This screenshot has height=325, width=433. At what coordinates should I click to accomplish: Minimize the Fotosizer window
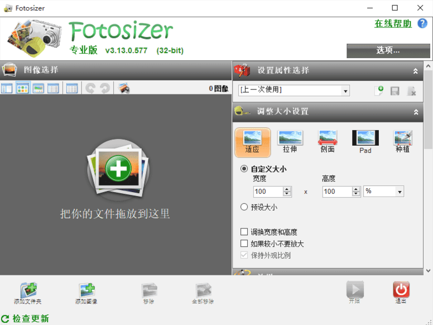click(370, 8)
